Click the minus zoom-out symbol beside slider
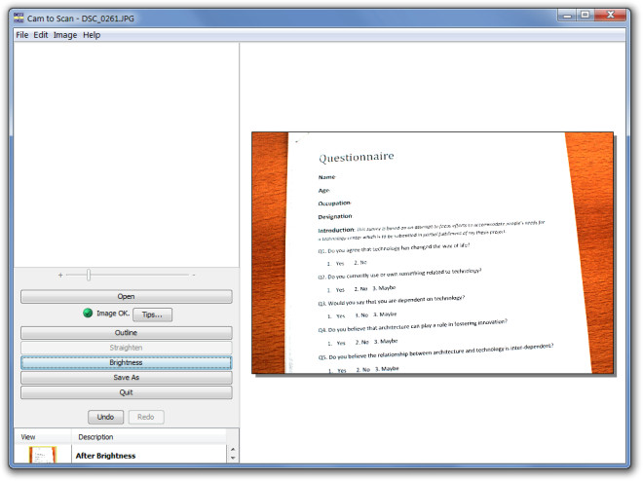 point(194,275)
